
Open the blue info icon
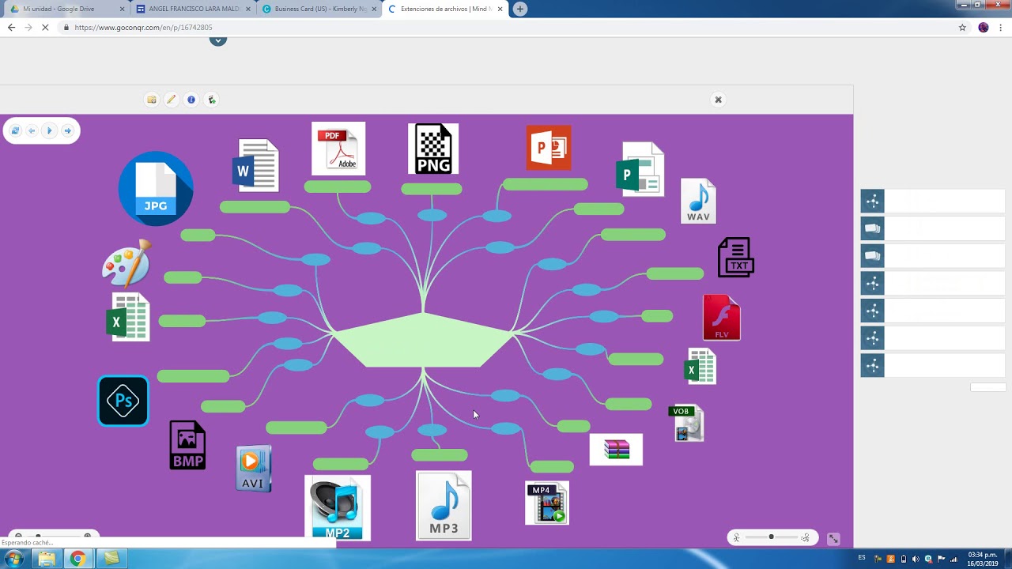tap(191, 100)
